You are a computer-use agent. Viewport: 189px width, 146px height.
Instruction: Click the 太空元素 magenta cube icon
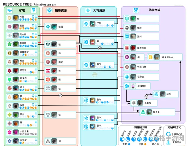coord(16,132)
